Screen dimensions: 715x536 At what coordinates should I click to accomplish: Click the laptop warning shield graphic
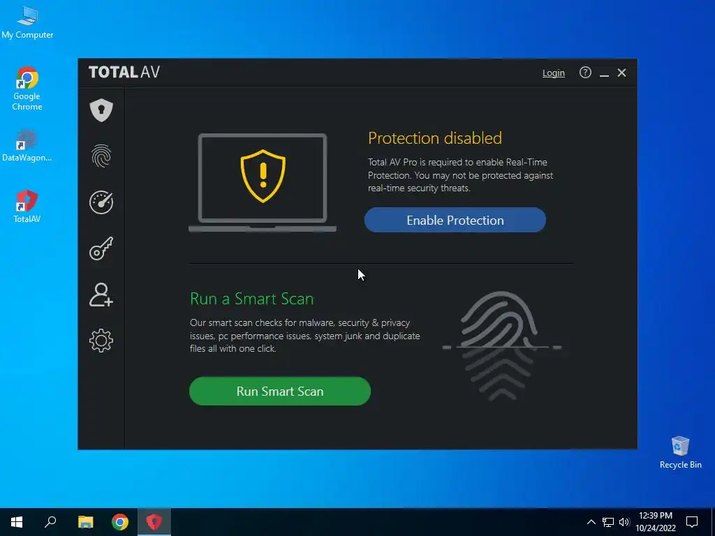(263, 183)
